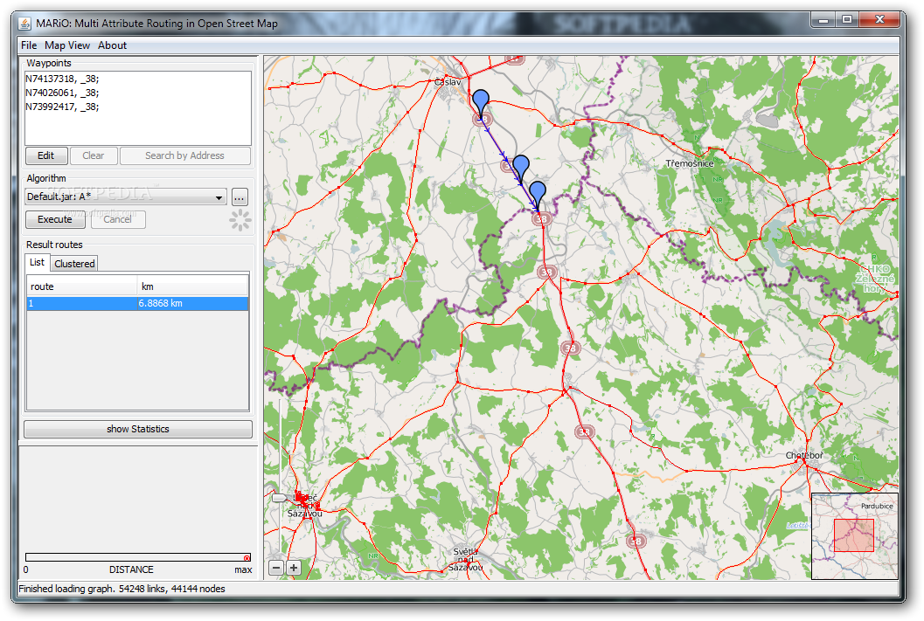Screen dimensions: 924x621
Task: Click the show Statistics button
Action: click(x=138, y=429)
